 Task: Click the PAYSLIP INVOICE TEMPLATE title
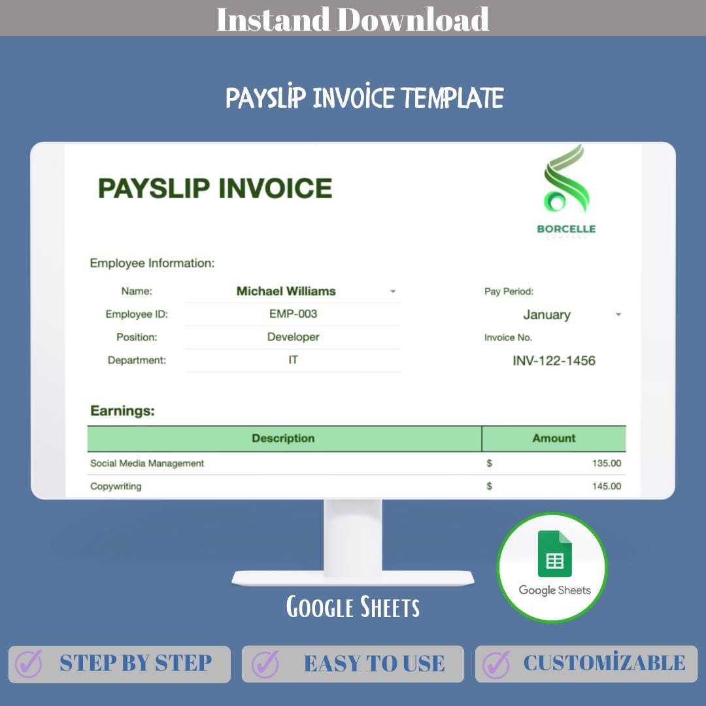click(x=364, y=98)
